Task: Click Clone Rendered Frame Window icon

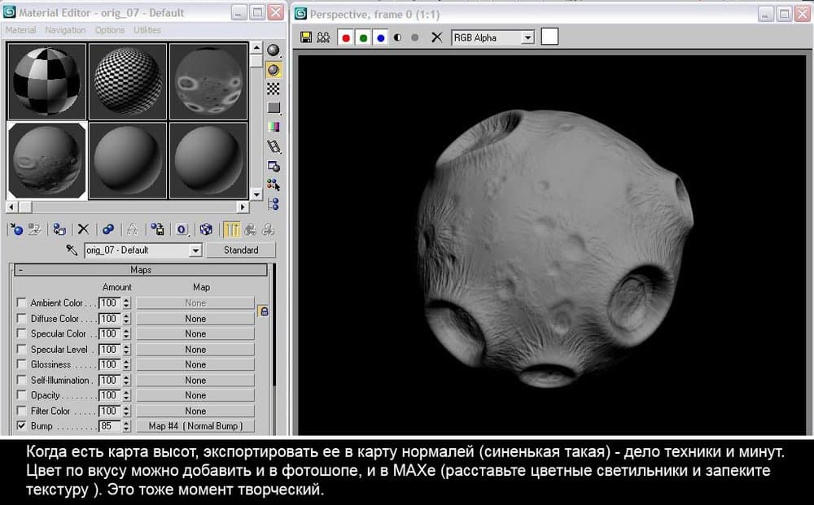Action: pyautogui.click(x=323, y=37)
